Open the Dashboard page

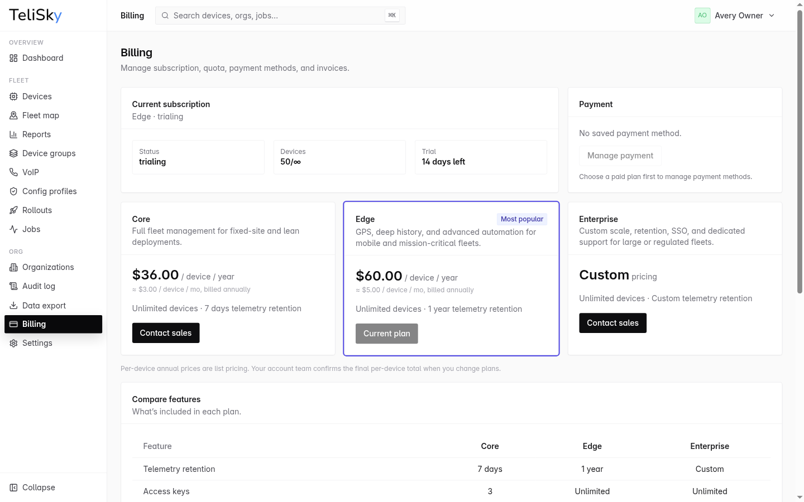click(x=53, y=58)
